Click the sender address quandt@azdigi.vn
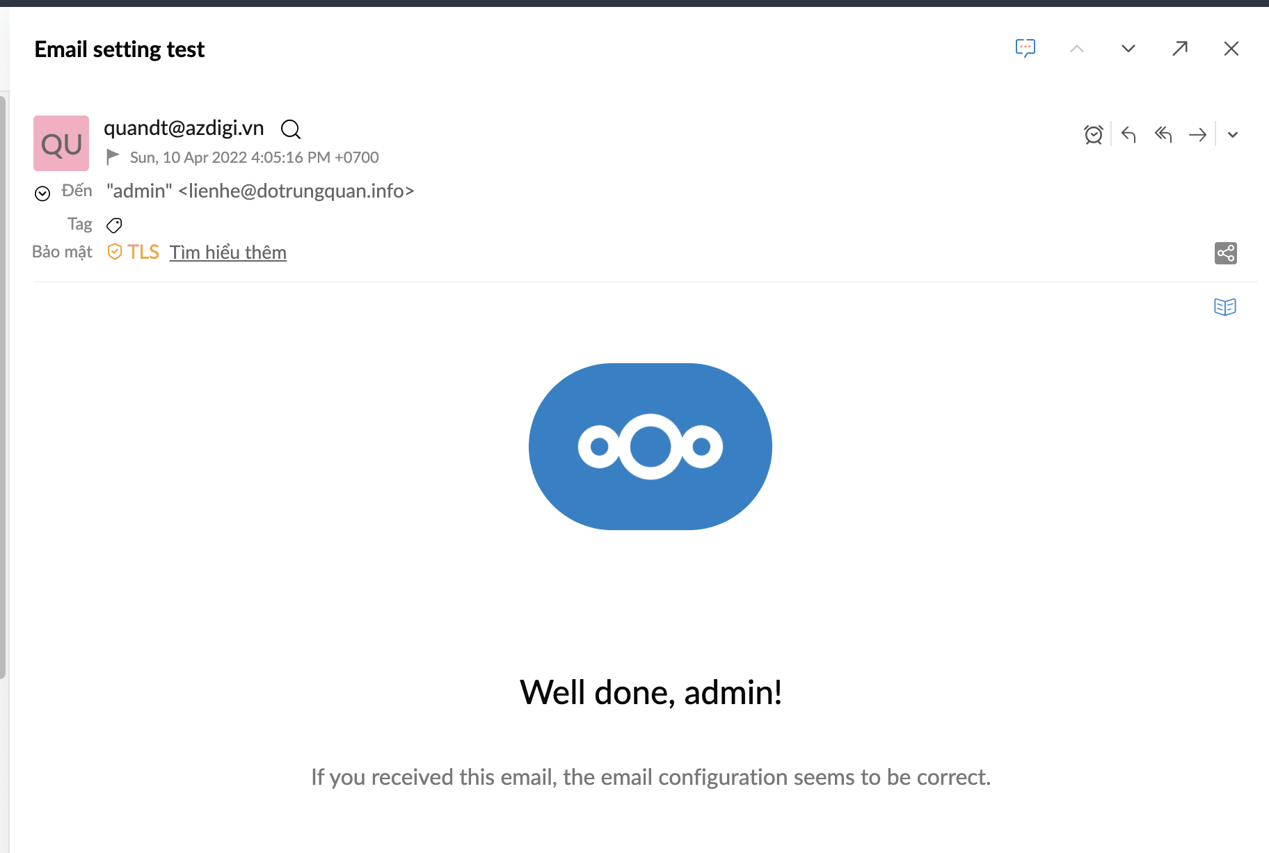Viewport: 1269px width, 853px height. pyautogui.click(x=184, y=128)
